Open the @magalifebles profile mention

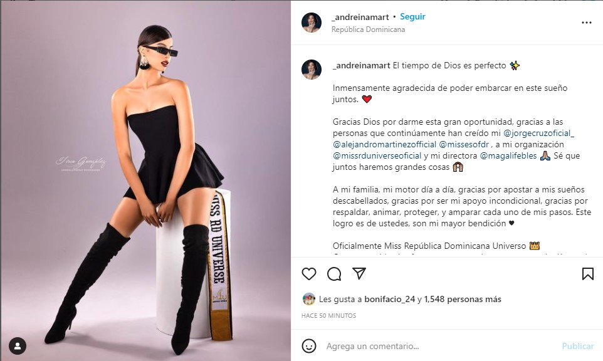tap(508, 155)
